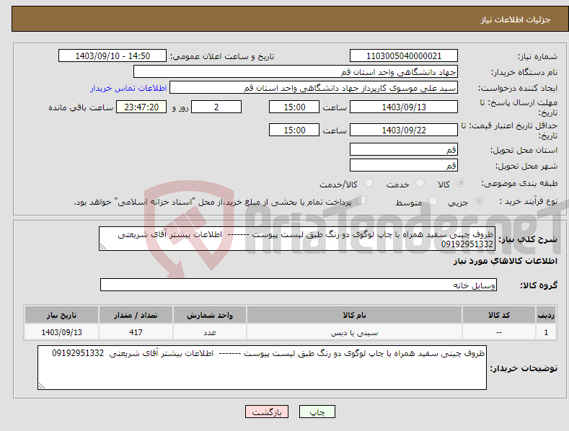569x431 pixels.
Task: Click the announcement date field 1403/09/10 - 14:50
Action: (x=113, y=56)
